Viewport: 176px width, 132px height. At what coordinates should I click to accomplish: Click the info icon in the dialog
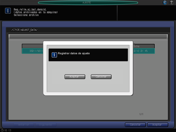coord(54,55)
